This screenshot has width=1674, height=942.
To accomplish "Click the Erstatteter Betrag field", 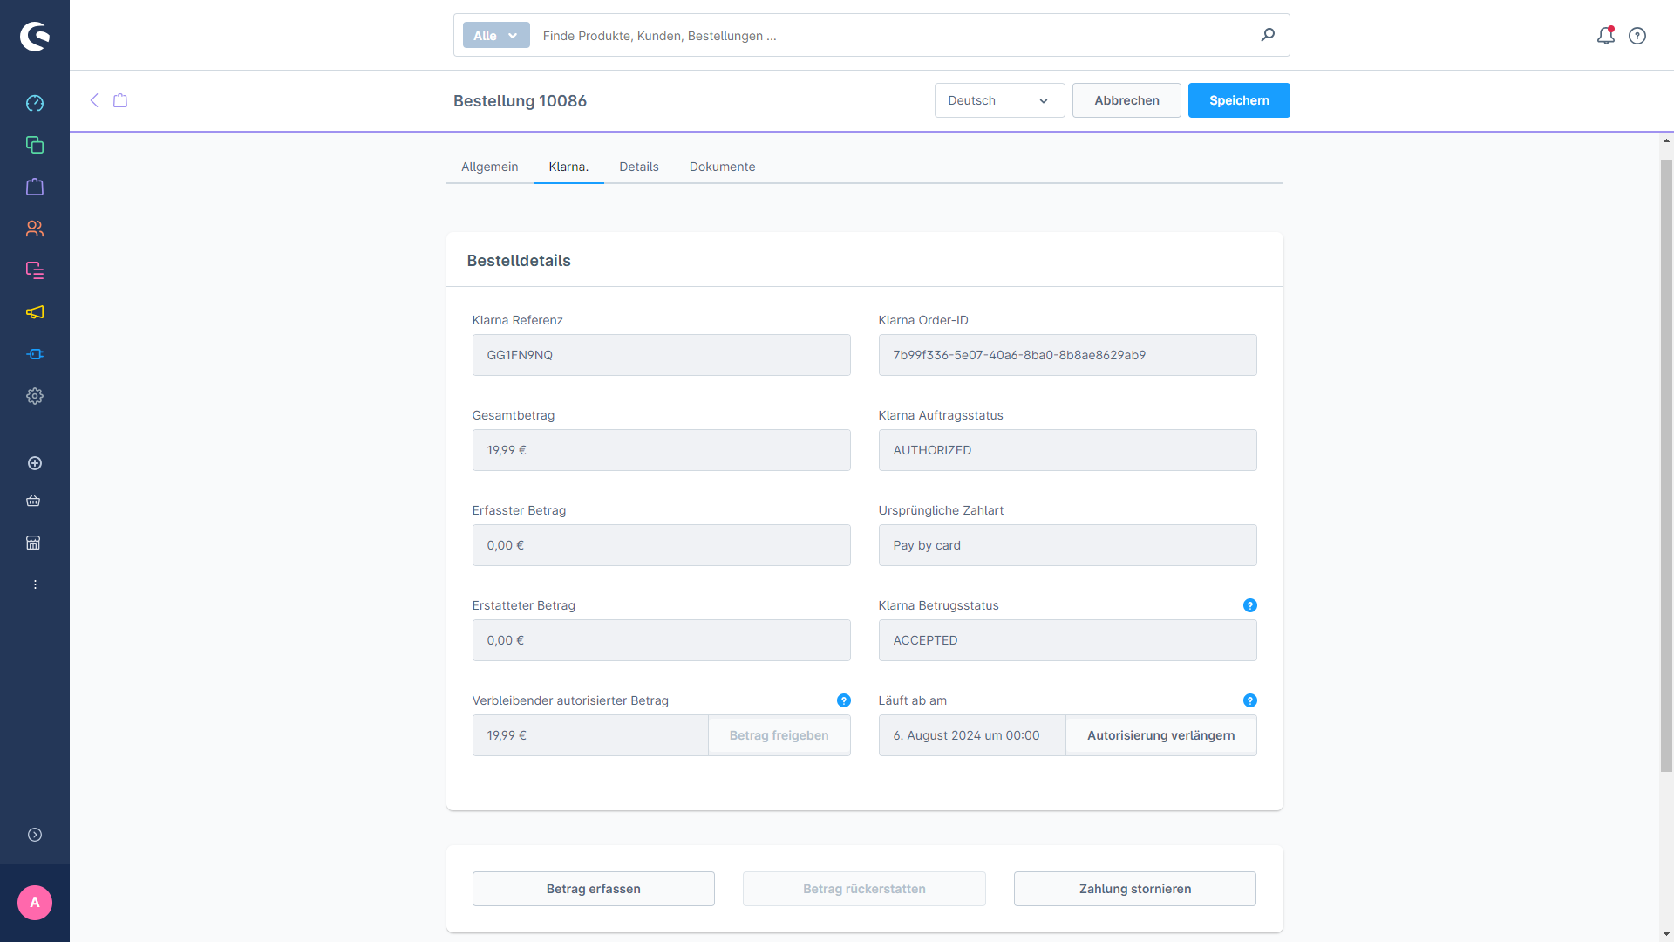I will point(661,640).
